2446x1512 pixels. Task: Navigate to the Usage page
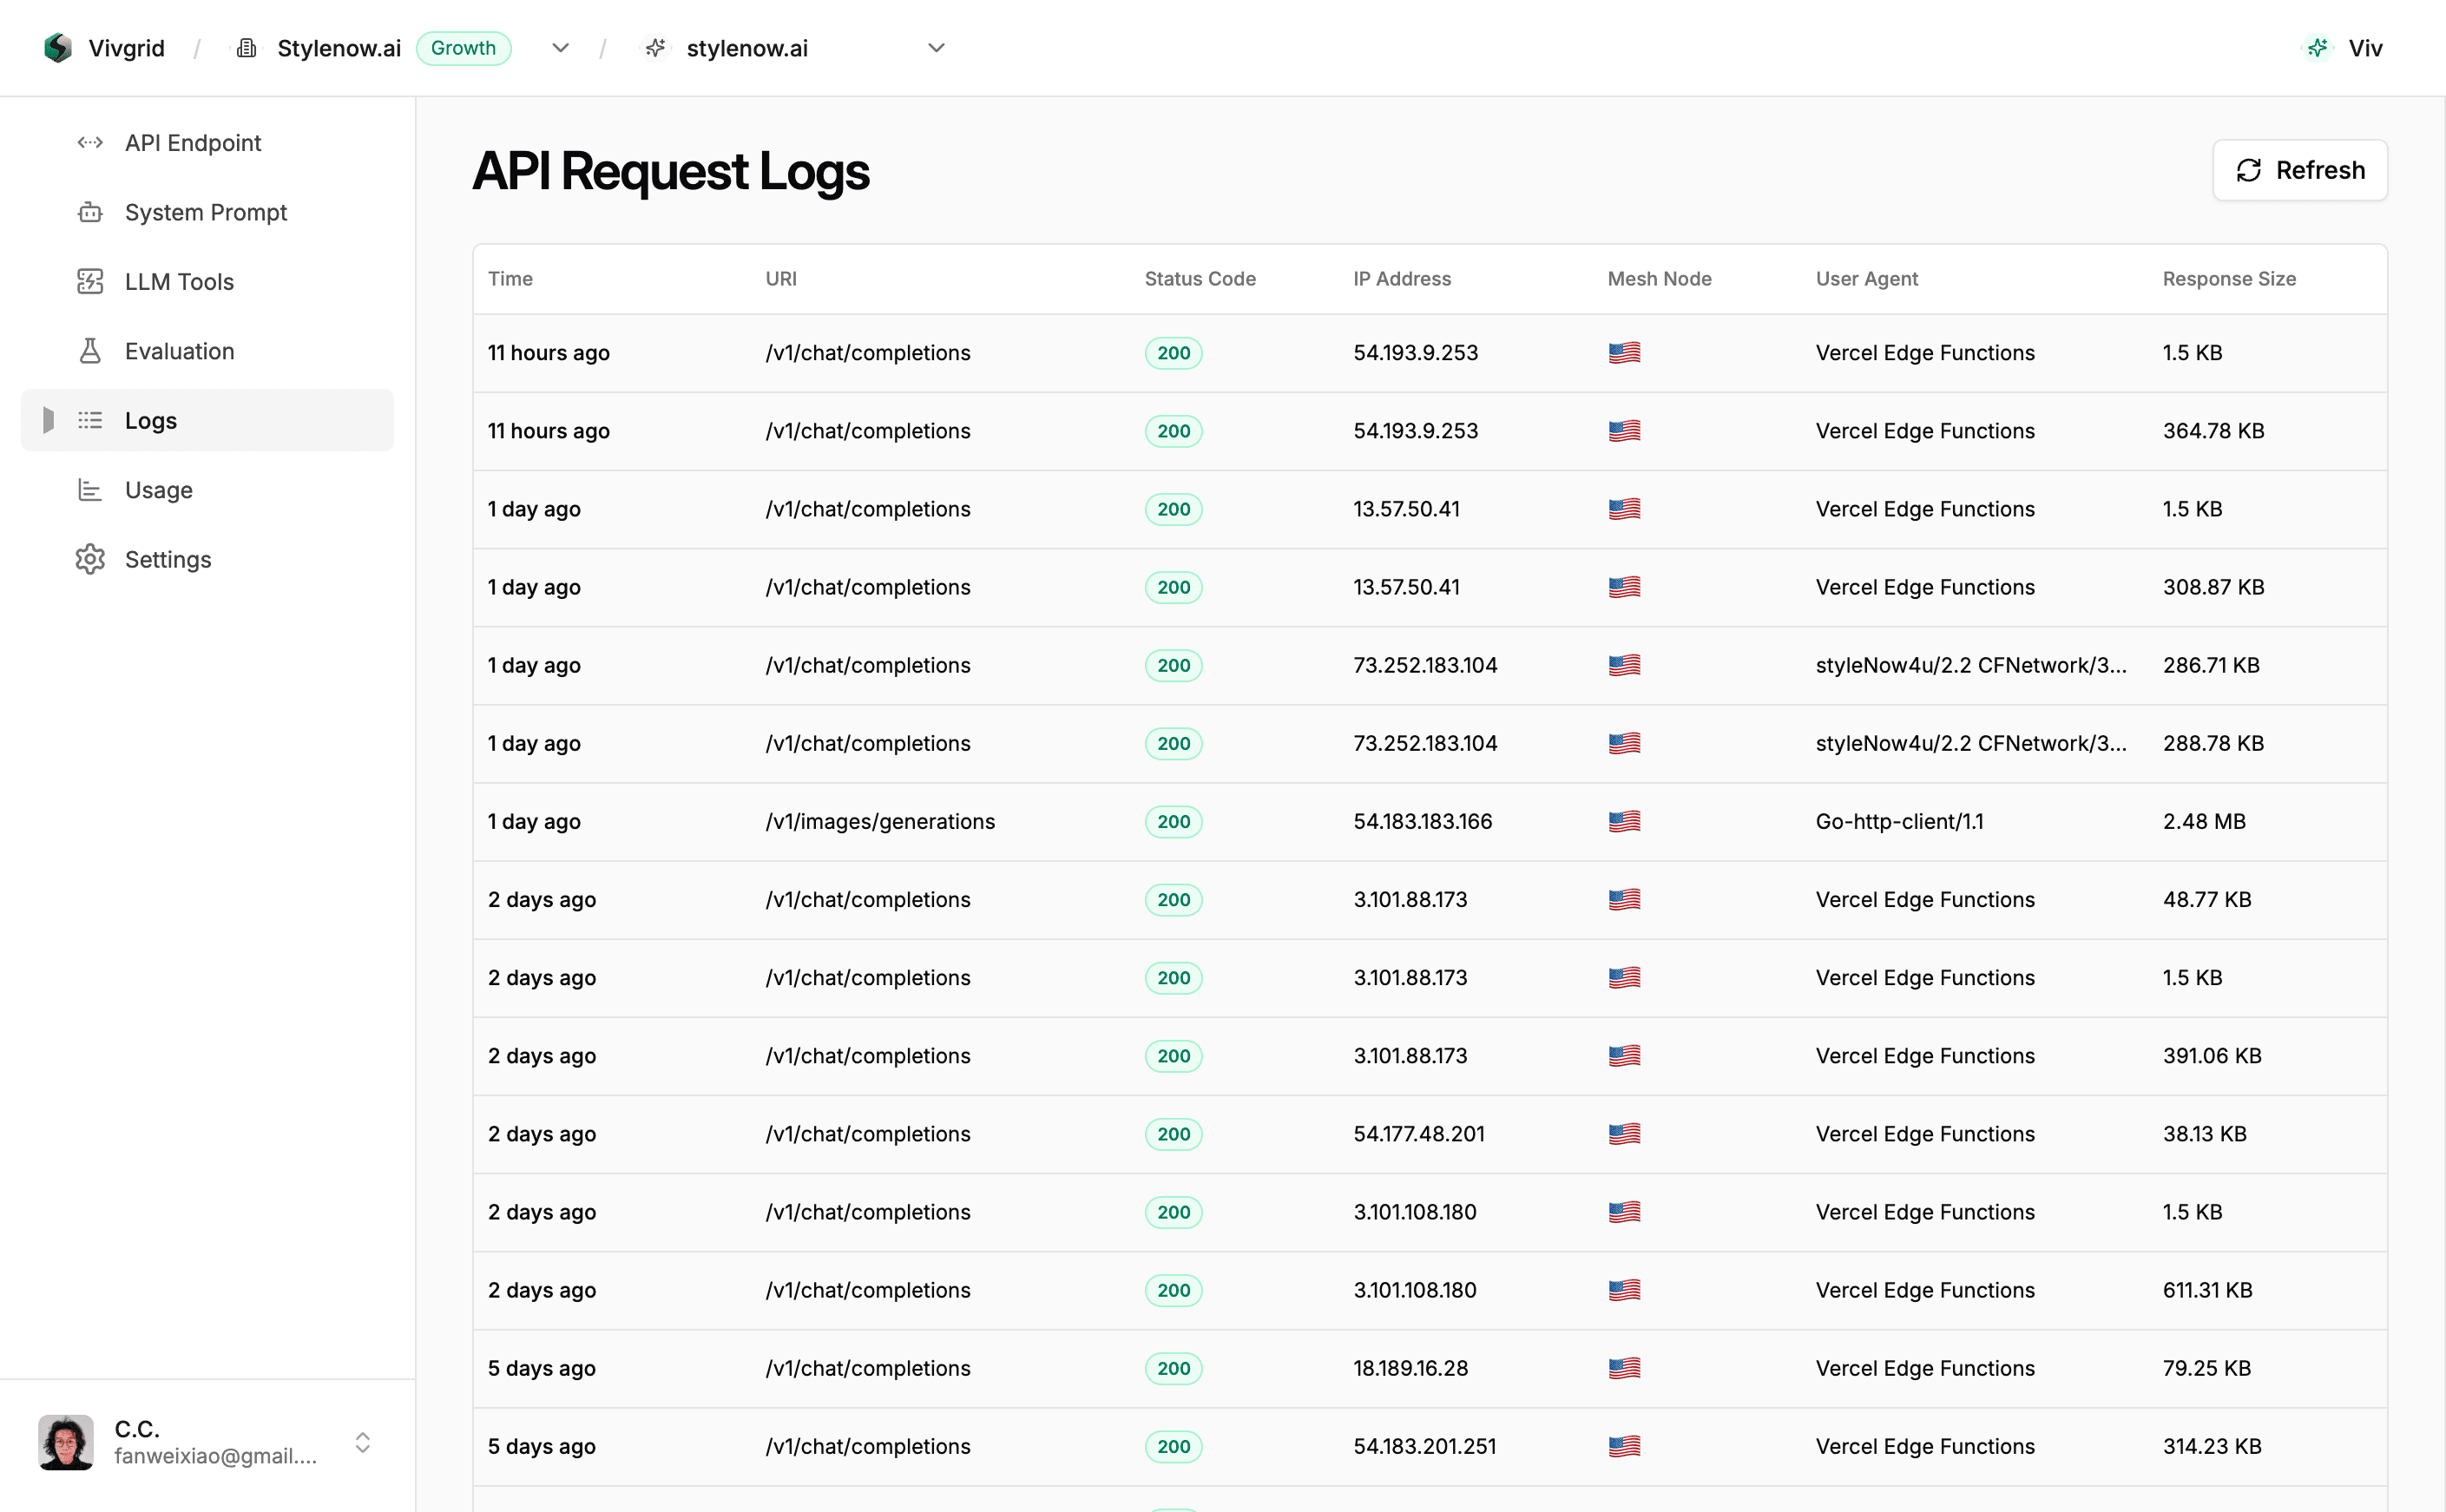pyautogui.click(x=158, y=489)
